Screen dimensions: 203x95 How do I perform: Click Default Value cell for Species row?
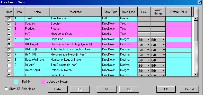[x=179, y=24]
